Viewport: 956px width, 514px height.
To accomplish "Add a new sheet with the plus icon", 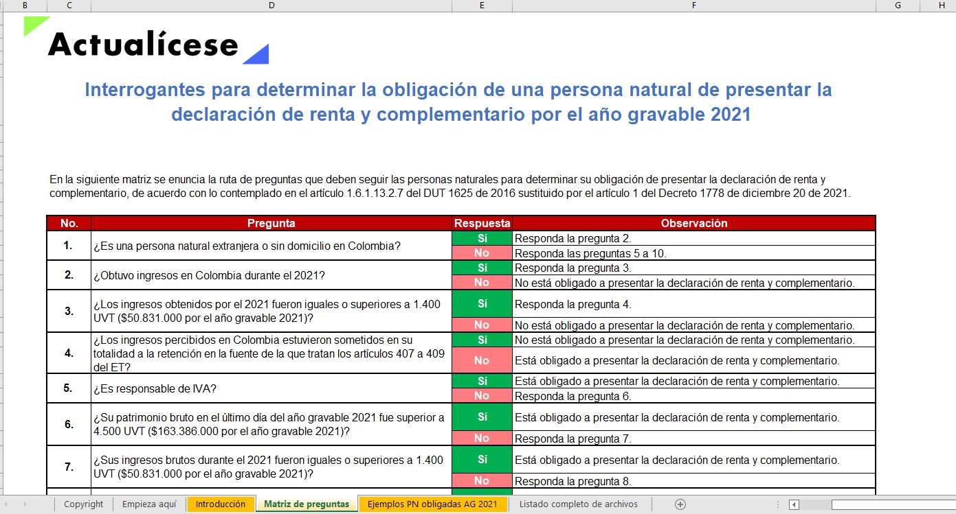I will click(680, 504).
